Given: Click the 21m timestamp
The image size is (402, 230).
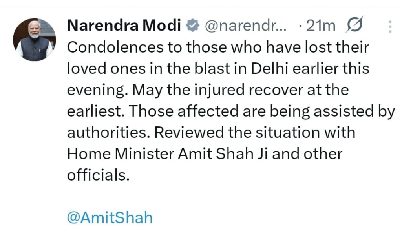Looking at the screenshot, I should [321, 26].
